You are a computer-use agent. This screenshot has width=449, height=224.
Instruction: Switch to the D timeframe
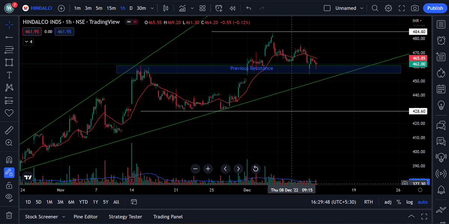tap(131, 8)
